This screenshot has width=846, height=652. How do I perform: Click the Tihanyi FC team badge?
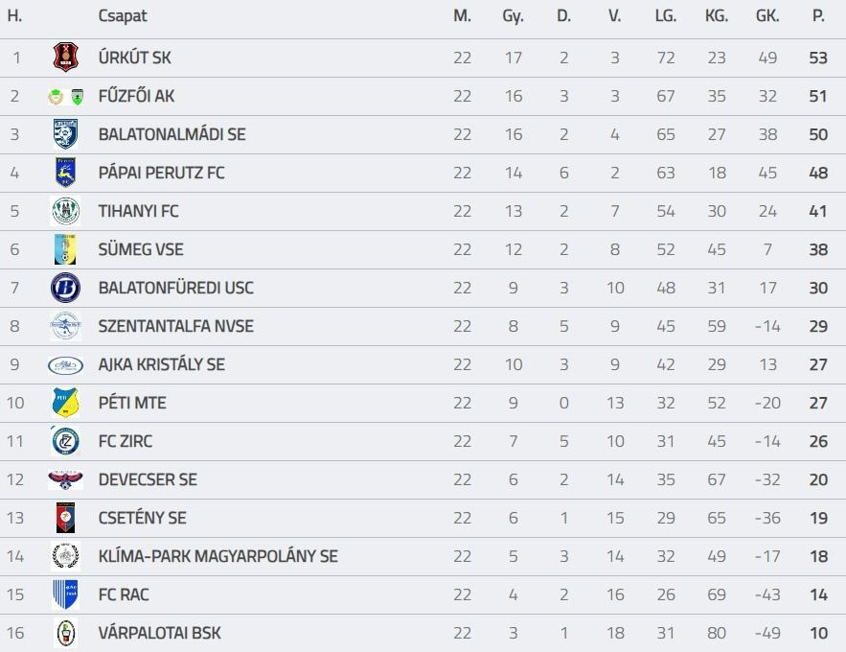65,211
